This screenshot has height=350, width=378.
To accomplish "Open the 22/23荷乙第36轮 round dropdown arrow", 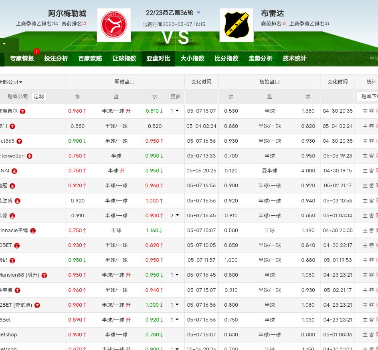I will (x=199, y=13).
